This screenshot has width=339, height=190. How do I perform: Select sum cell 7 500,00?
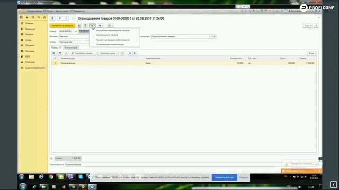(306, 63)
